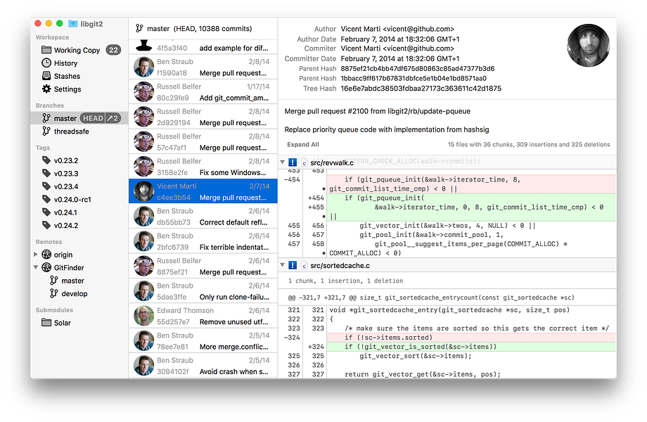Click tag icon for v0.23.3

click(46, 173)
